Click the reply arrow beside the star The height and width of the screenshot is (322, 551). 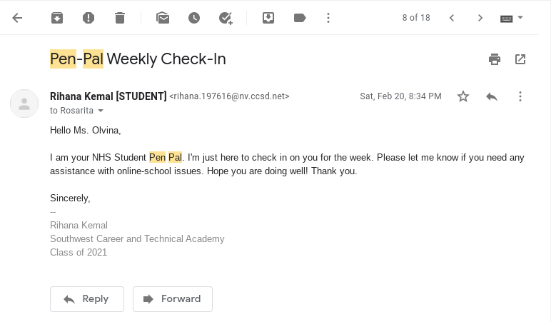[x=492, y=96]
